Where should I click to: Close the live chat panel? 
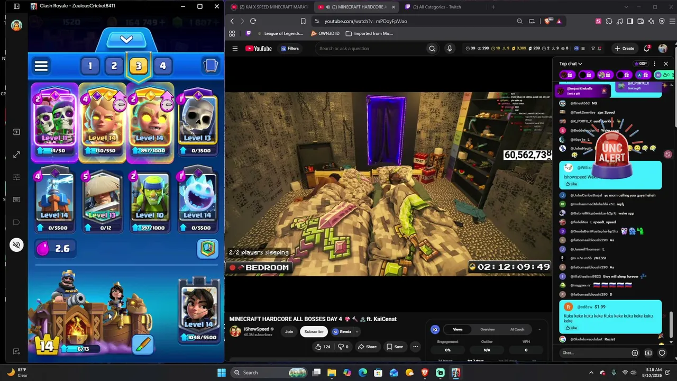point(666,64)
